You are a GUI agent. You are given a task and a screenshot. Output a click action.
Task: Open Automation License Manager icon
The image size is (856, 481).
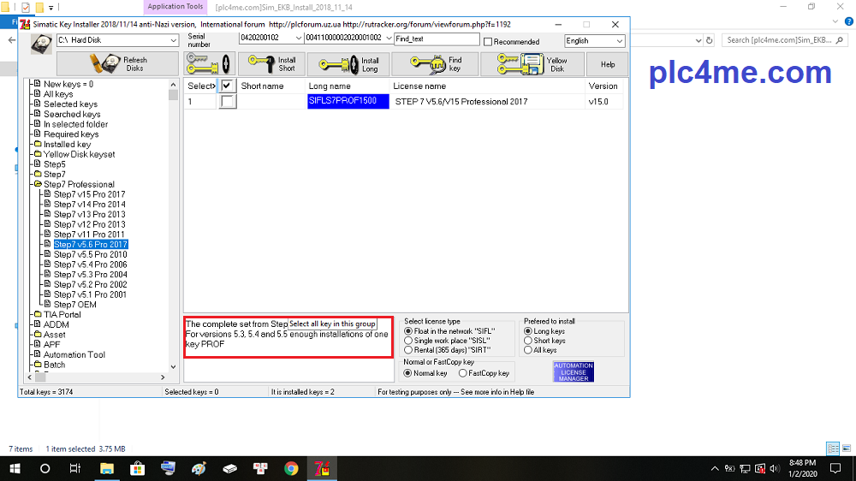573,372
